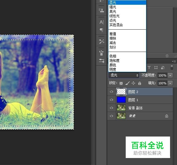Screen dimensions: 177x165
Task: Choose 饱和度 blend mode
Action: click(x=127, y=61)
